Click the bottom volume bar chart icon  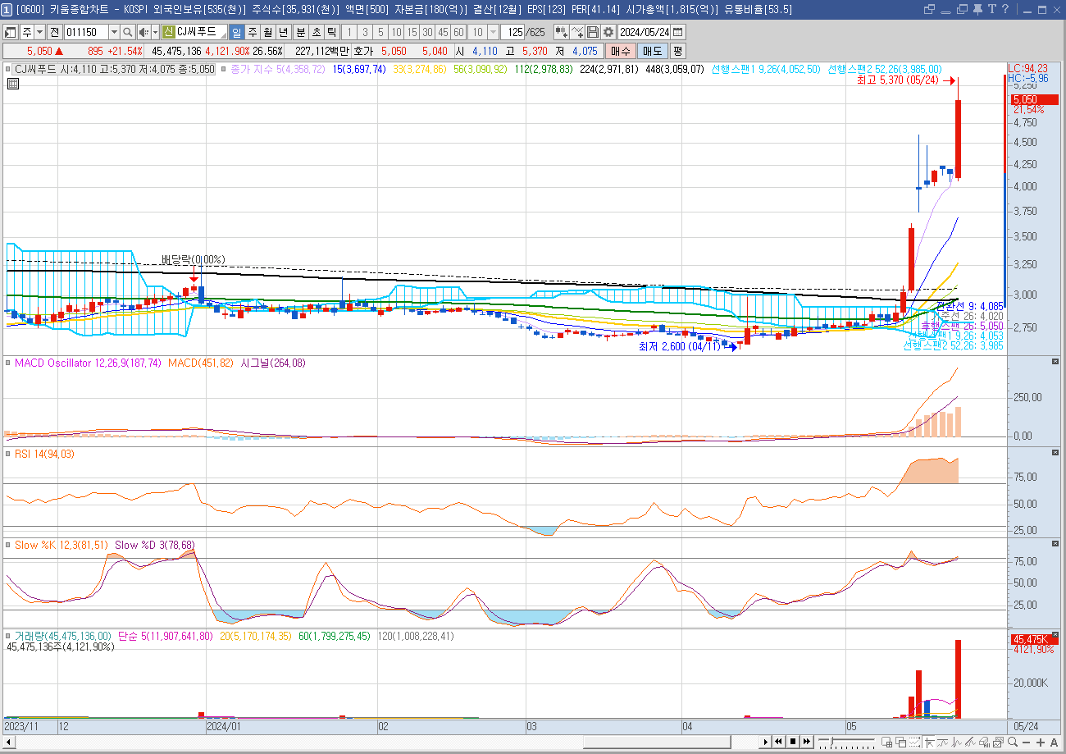pyautogui.click(x=984, y=742)
